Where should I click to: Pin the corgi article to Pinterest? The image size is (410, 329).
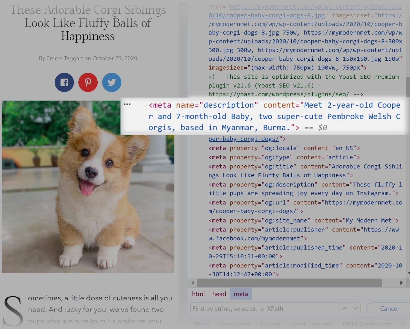point(88,82)
